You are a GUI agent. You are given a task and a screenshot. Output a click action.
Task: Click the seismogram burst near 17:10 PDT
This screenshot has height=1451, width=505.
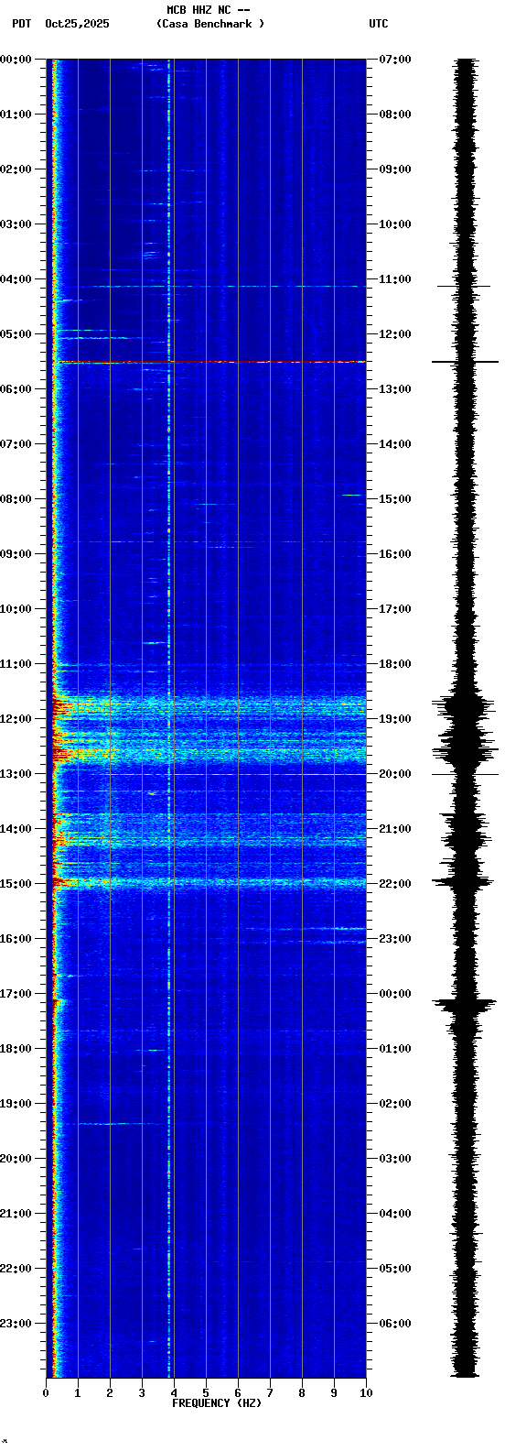(467, 1005)
